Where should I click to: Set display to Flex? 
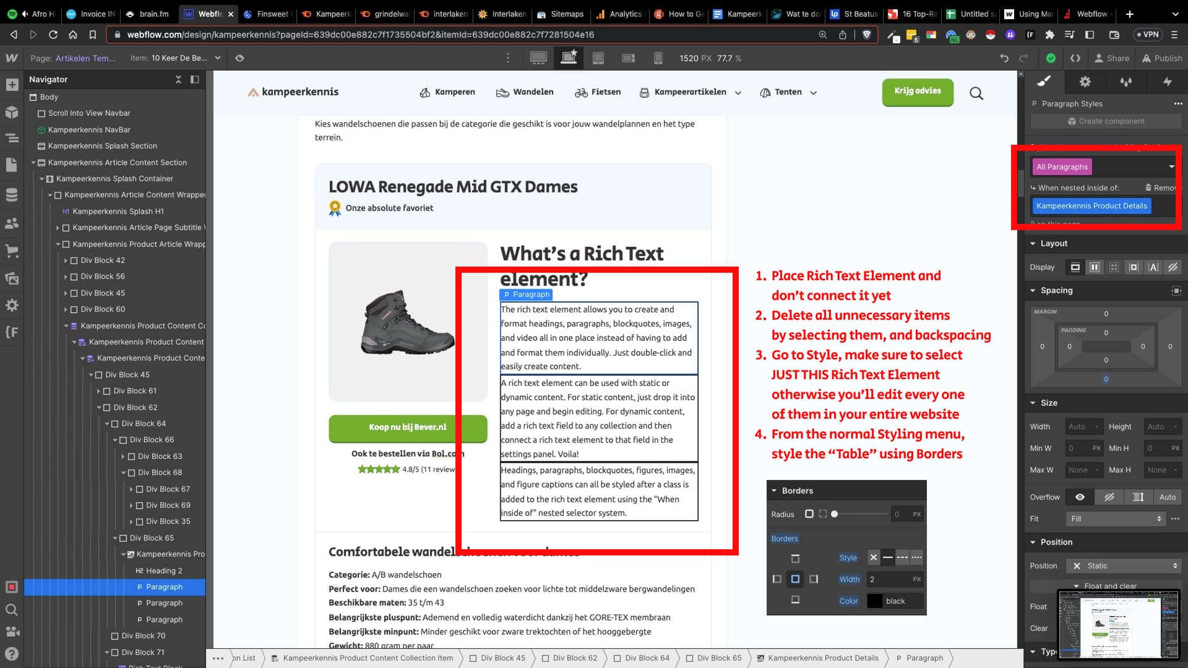(x=1095, y=267)
